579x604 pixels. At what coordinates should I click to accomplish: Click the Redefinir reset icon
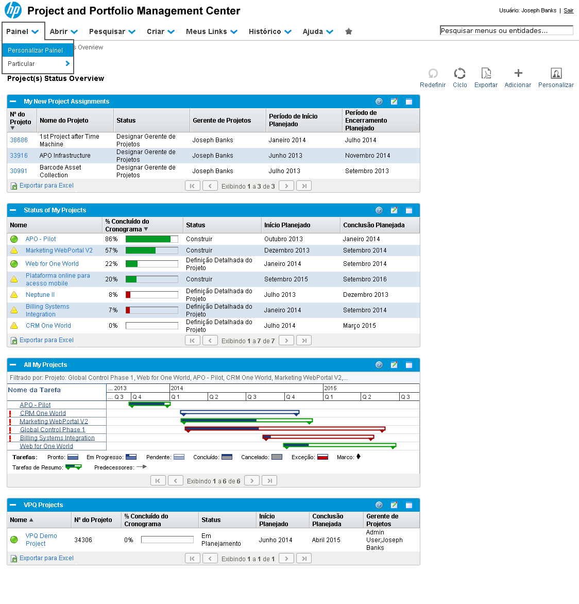tap(433, 74)
